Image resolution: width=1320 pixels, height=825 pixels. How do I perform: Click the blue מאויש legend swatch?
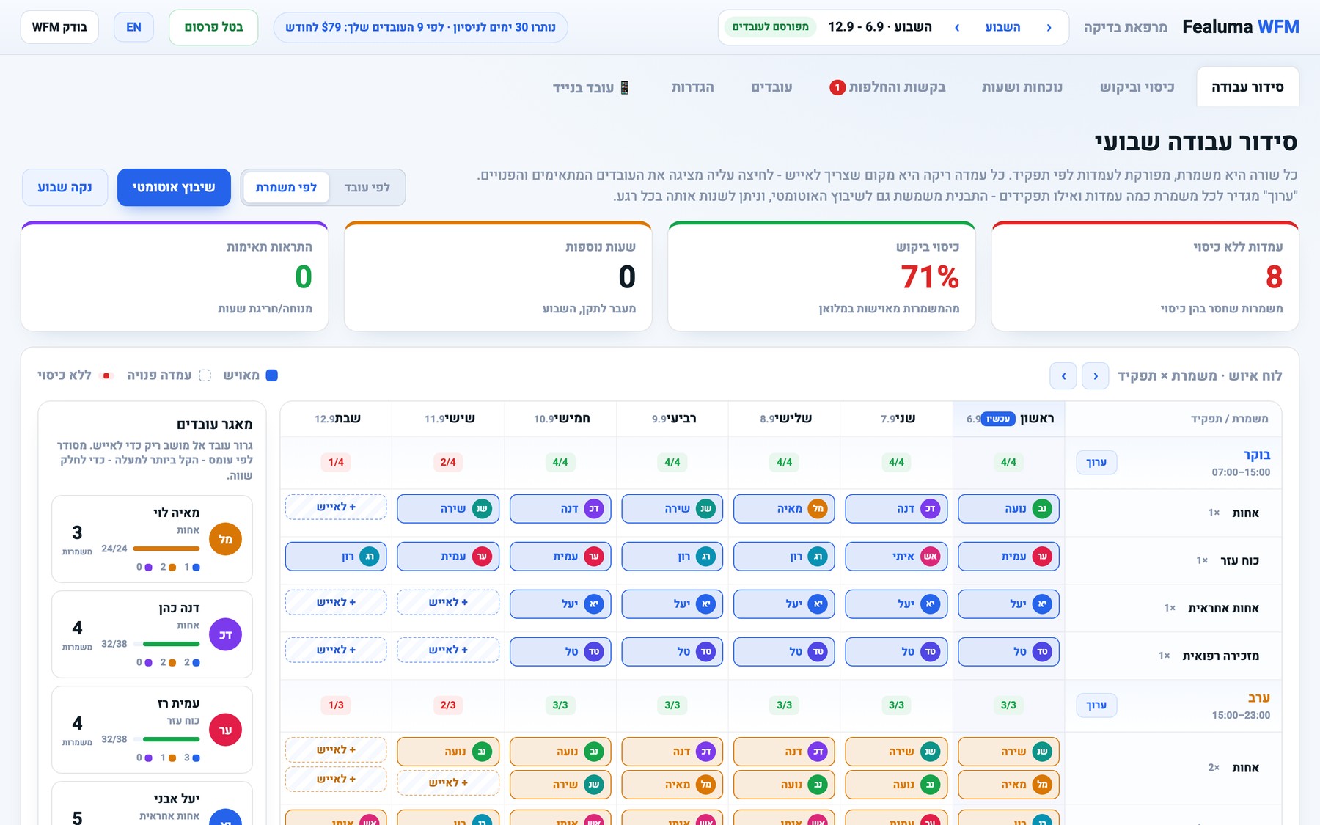(271, 375)
